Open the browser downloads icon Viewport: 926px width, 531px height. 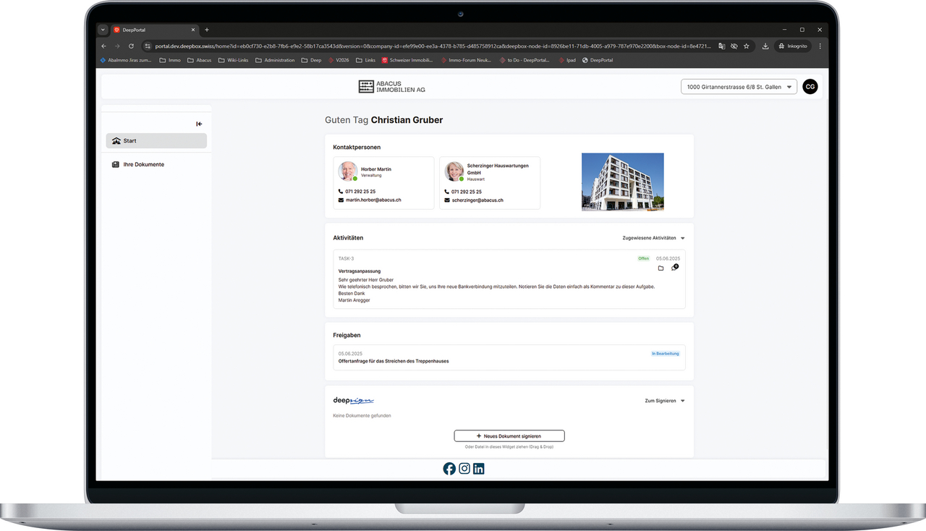click(x=765, y=46)
